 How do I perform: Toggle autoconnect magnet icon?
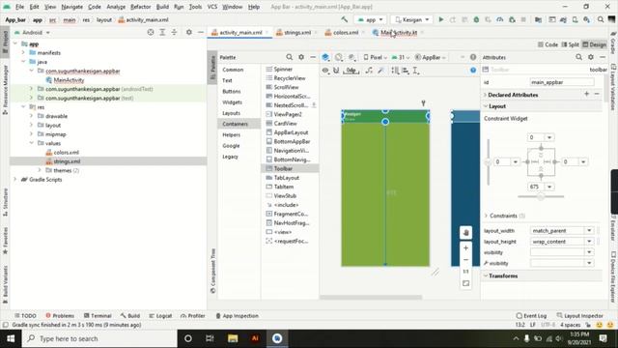click(x=336, y=71)
